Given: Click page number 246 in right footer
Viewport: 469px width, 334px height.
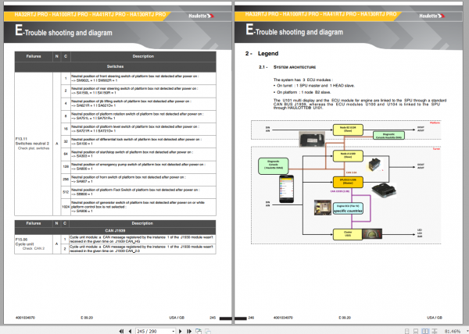Looking at the screenshot, I should click(x=251, y=318).
